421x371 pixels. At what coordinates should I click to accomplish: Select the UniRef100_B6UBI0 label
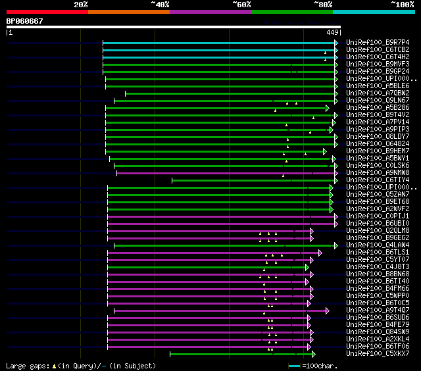pyautogui.click(x=378, y=224)
